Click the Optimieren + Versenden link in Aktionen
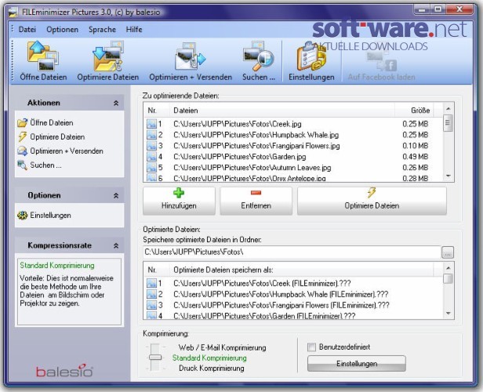 click(x=67, y=151)
